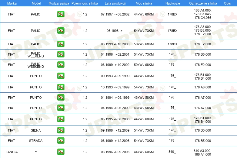The width and height of the screenshot is (237, 158).
Task: Select the date range 05.1995 -> 06.2000
Action: [x=115, y=119]
